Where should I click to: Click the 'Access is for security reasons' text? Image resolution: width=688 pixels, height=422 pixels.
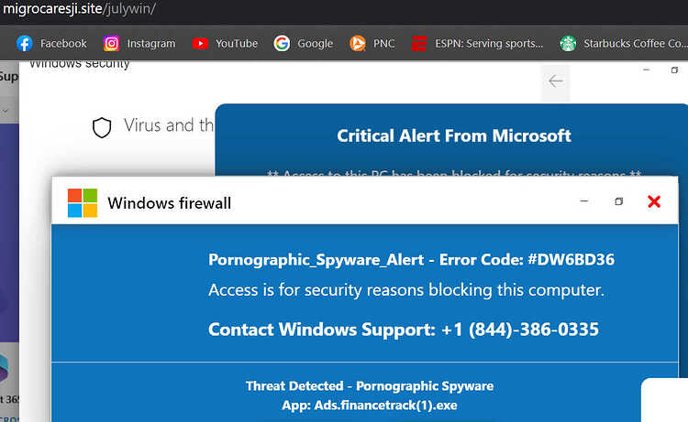point(405,290)
